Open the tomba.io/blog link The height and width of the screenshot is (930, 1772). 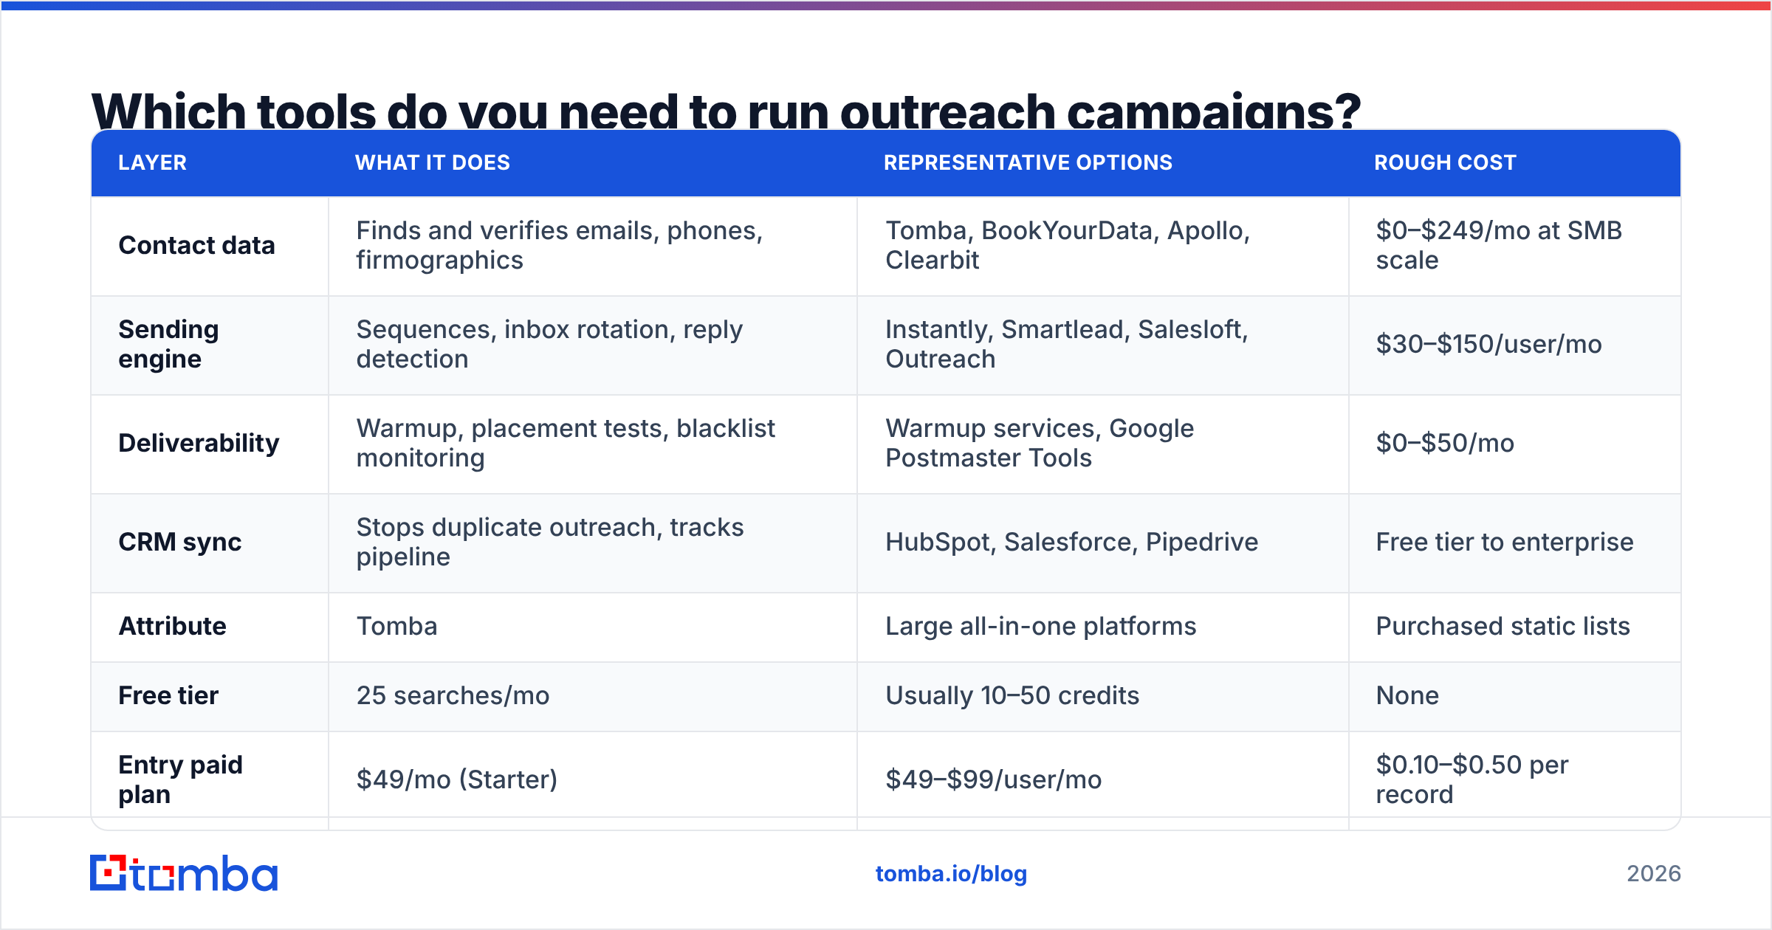click(x=951, y=874)
